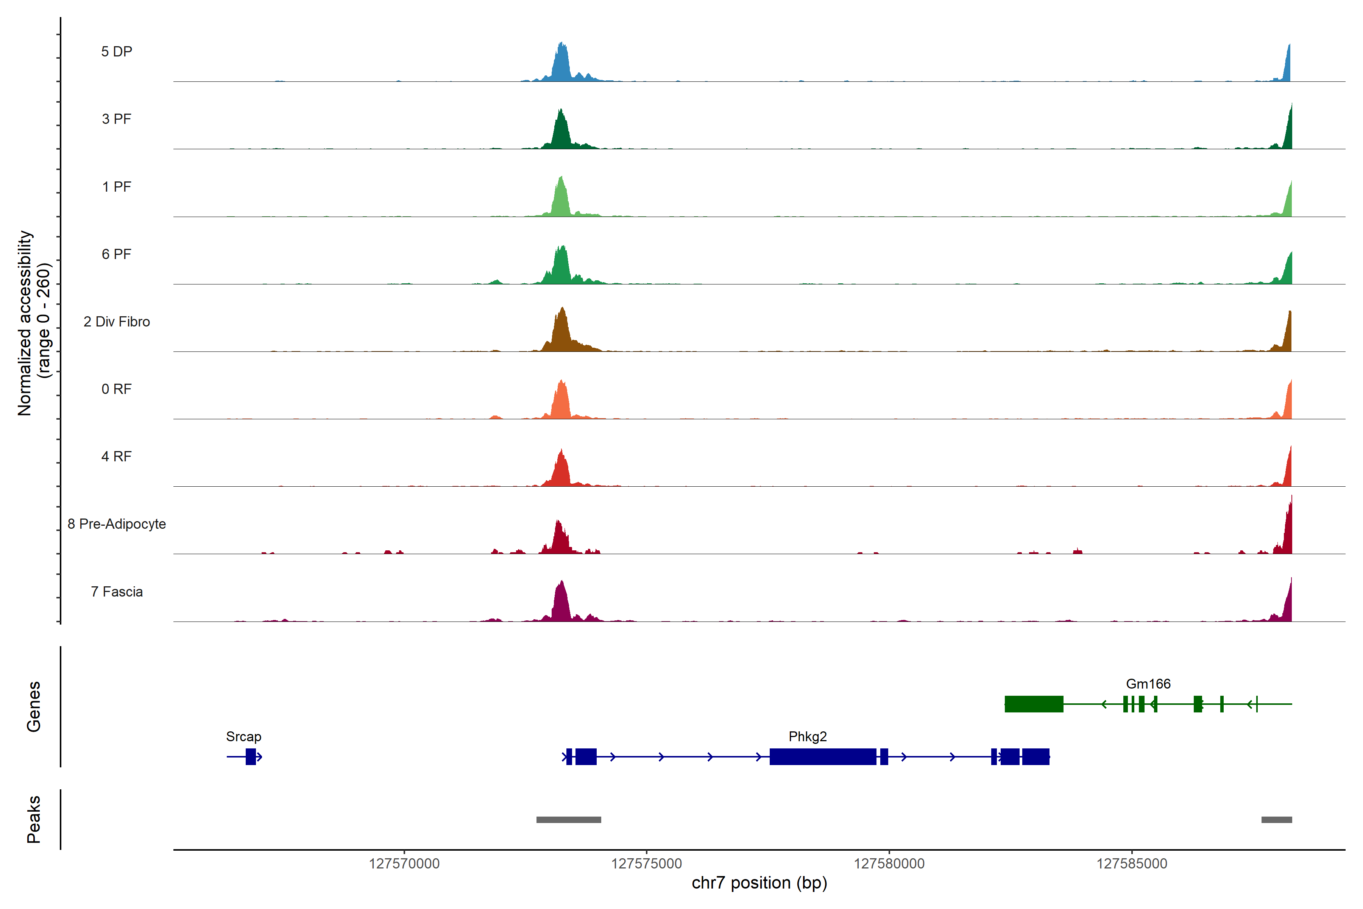1363x909 pixels.
Task: Click the 127585000 axis tick label
Action: [x=1131, y=864]
